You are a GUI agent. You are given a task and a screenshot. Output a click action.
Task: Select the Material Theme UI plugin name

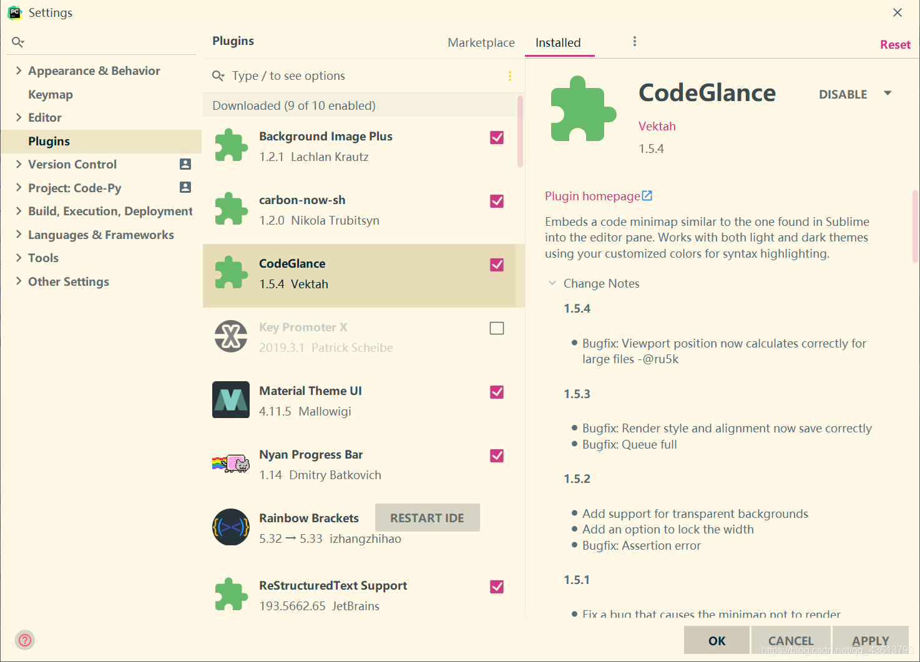click(310, 391)
